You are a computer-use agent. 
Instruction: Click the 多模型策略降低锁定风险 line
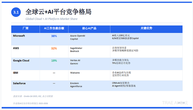[x=125, y=51]
